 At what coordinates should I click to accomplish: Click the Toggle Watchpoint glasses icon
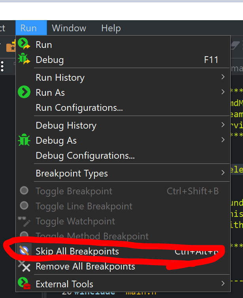[24, 221]
